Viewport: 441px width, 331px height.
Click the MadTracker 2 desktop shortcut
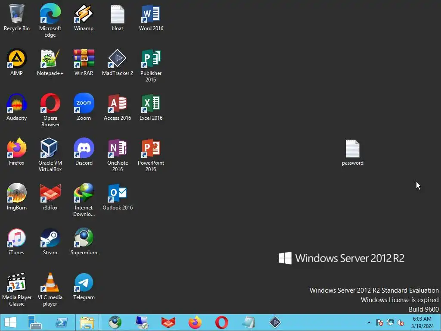coord(118,62)
